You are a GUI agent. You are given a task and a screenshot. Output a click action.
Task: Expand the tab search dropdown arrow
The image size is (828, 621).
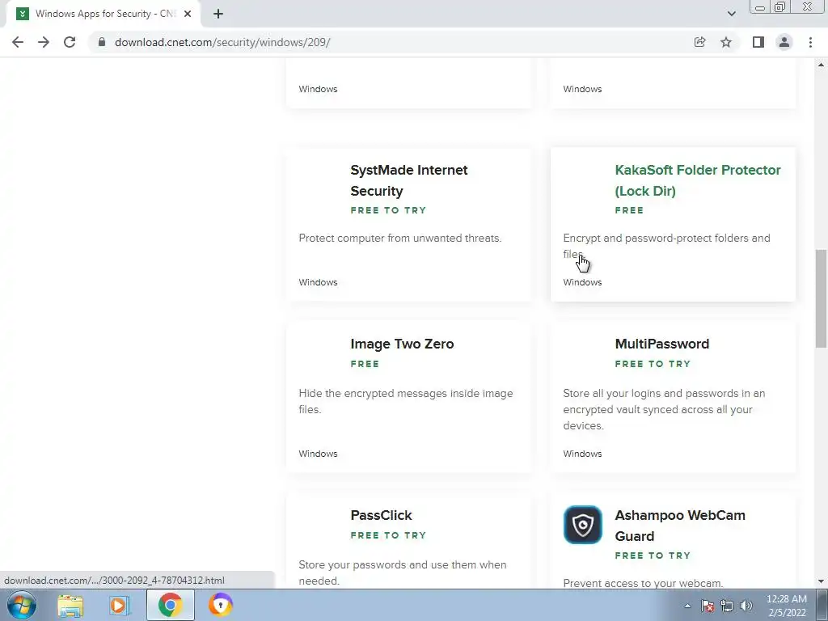tap(731, 14)
